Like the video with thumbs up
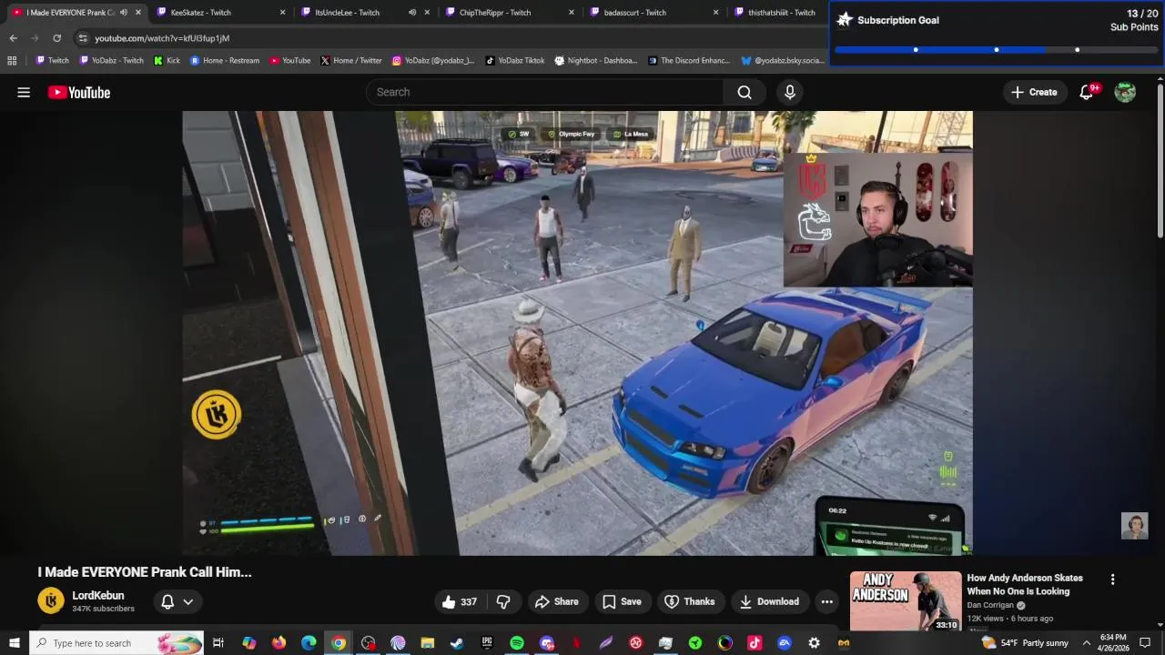 click(460, 601)
